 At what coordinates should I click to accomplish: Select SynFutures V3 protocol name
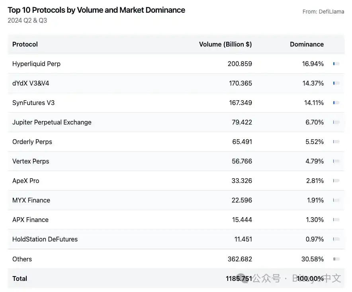(x=33, y=103)
